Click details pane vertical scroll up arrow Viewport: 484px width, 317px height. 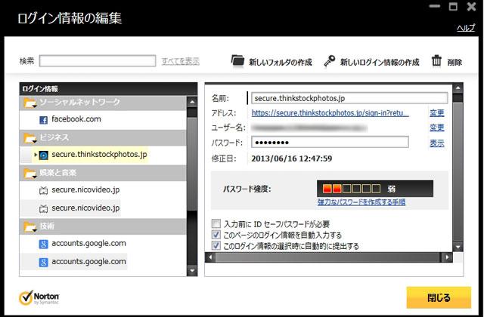point(458,88)
